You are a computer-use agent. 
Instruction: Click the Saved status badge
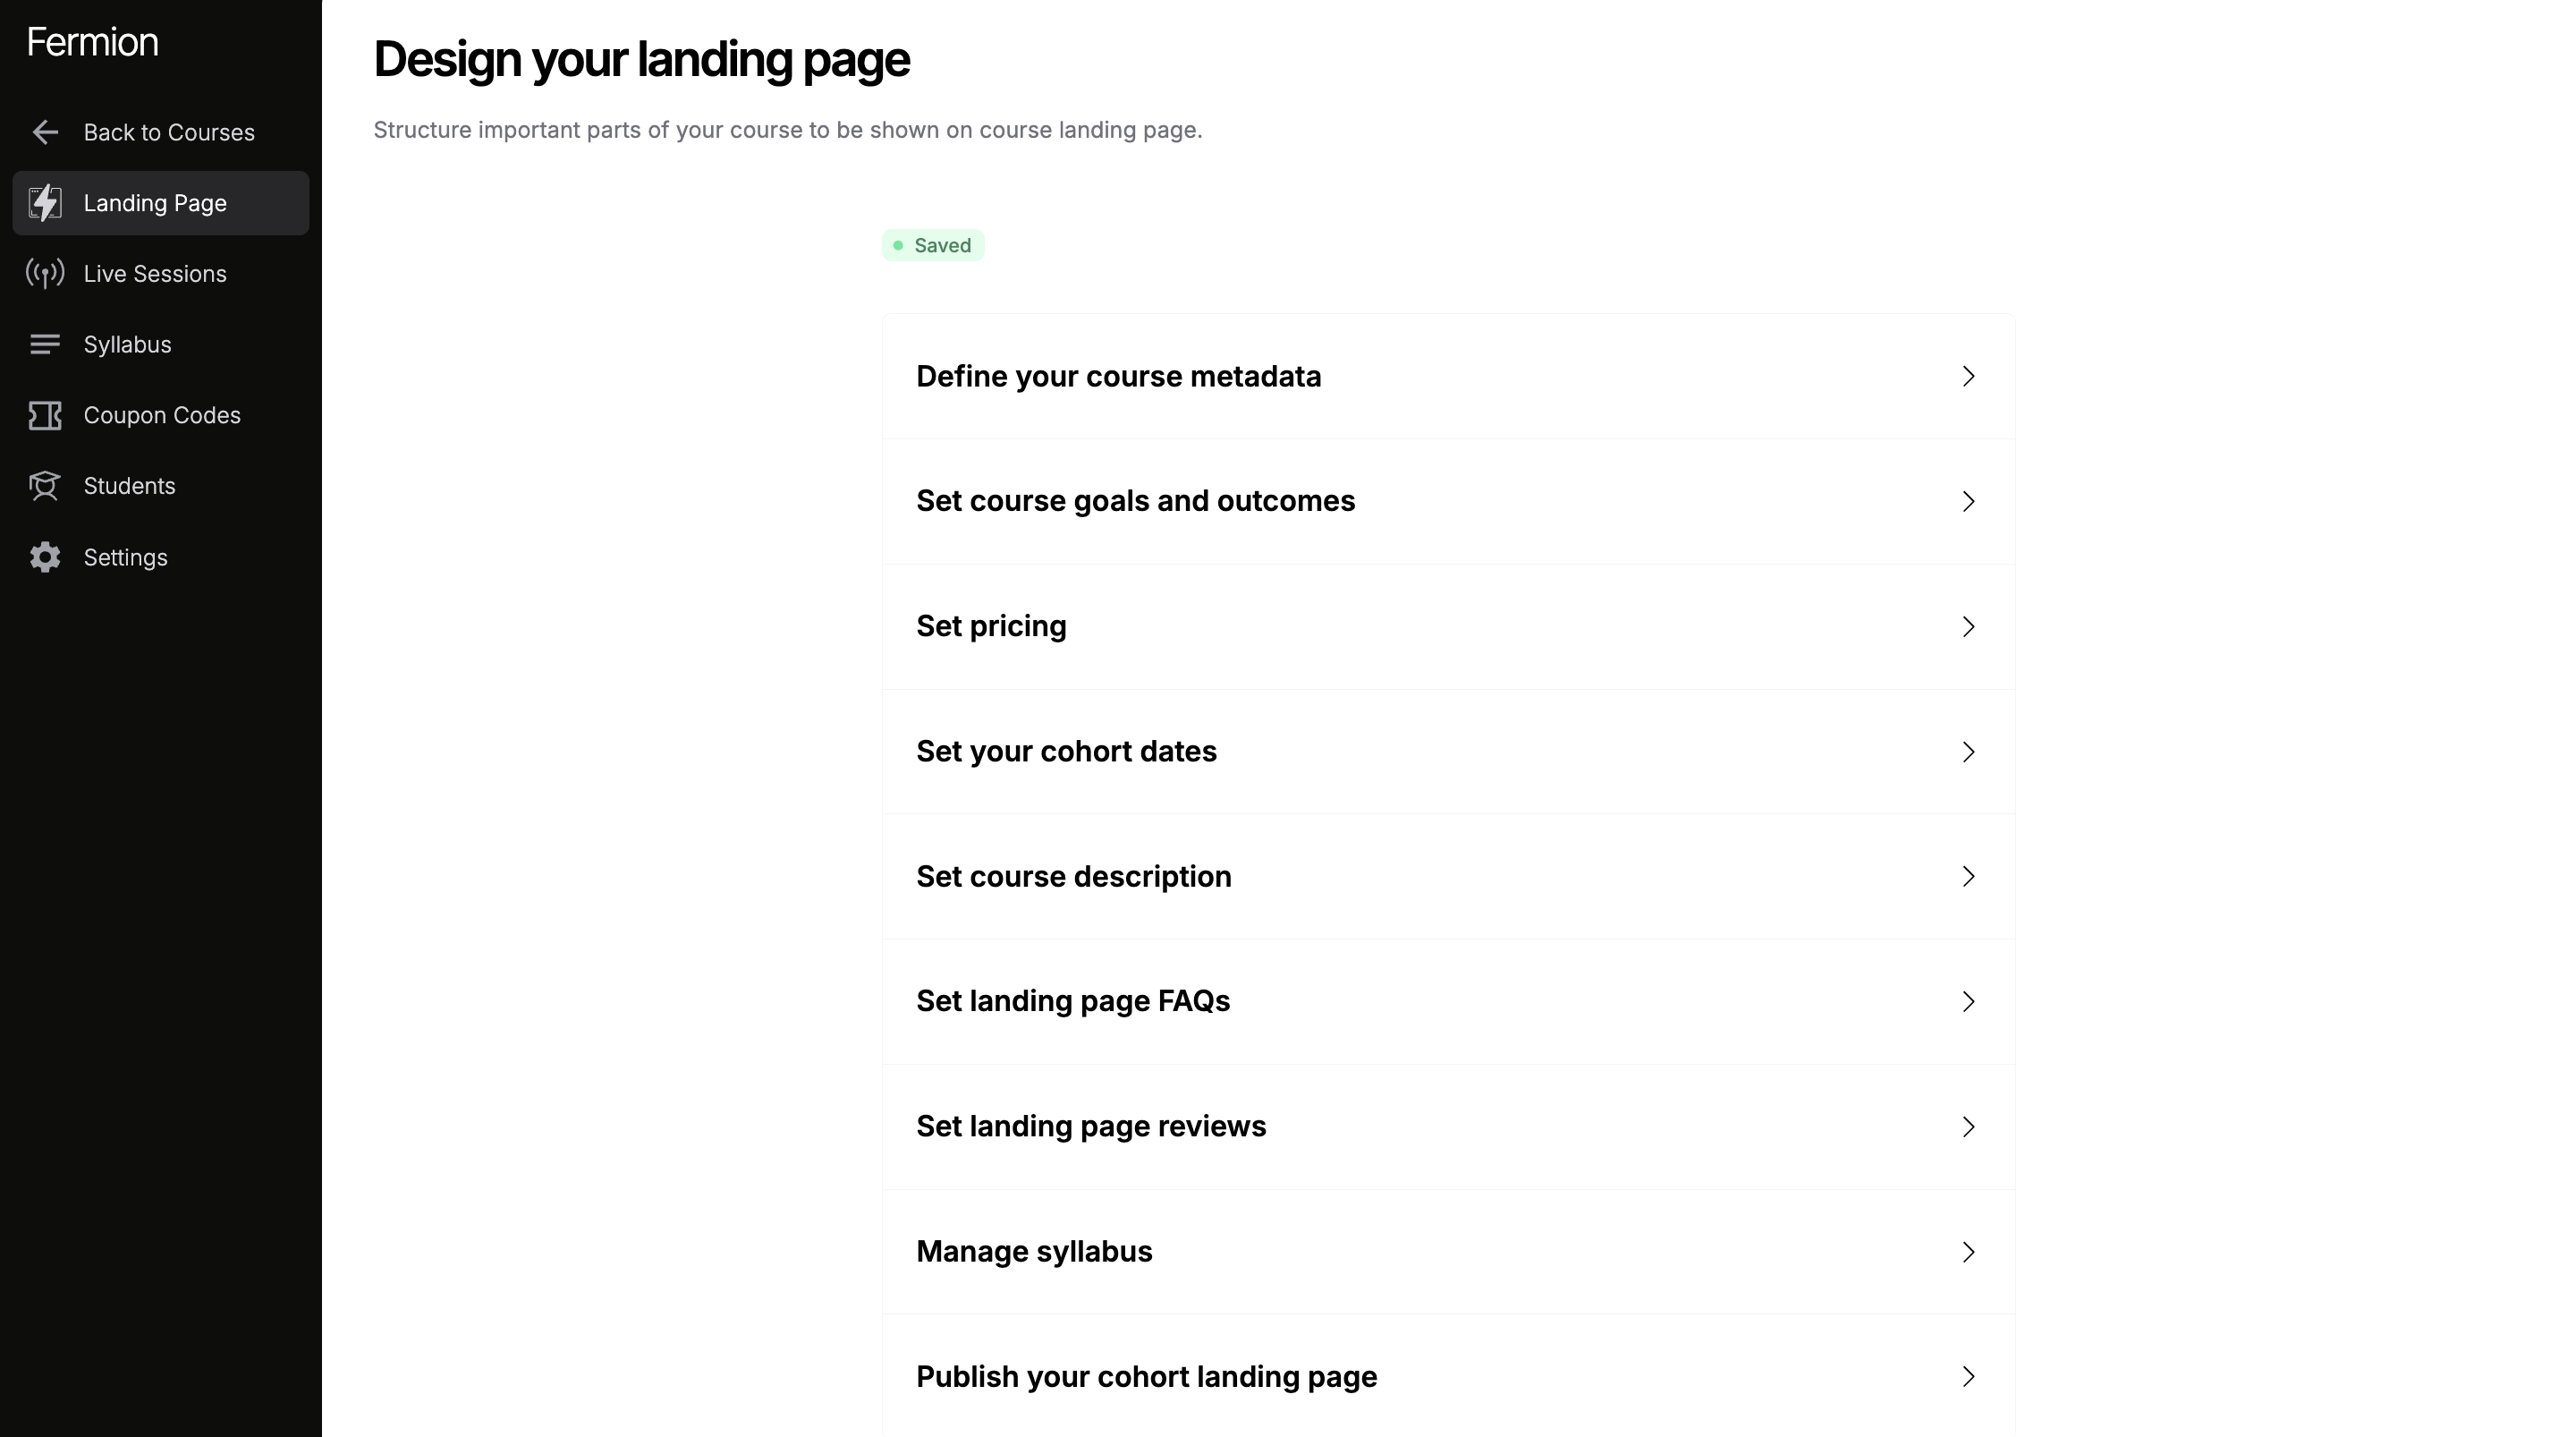(933, 245)
